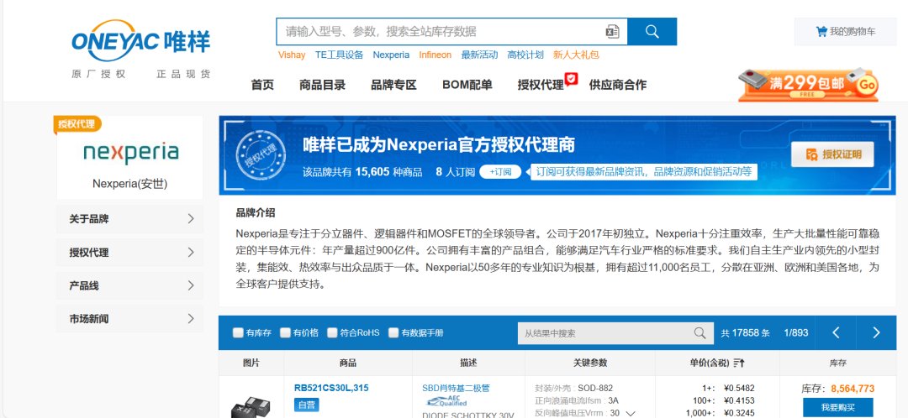Viewport: 908px width, 418px height.
Task: Expand the 产品线 sidebar item
Action: [129, 285]
